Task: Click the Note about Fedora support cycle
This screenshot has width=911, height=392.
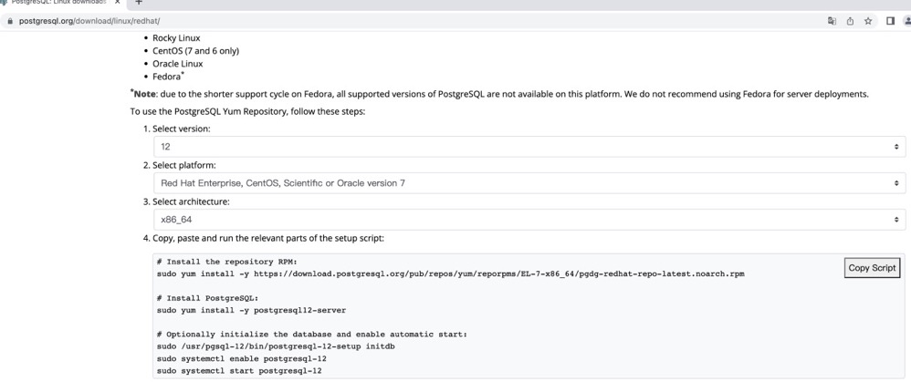Action: [499, 94]
